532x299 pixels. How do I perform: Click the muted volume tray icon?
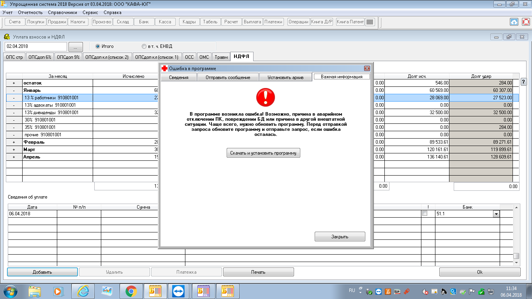pyautogui.click(x=426, y=292)
